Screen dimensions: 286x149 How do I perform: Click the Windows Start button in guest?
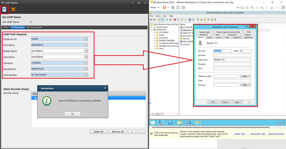coord(152,123)
